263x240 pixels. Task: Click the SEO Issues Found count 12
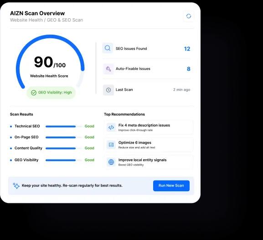(187, 49)
